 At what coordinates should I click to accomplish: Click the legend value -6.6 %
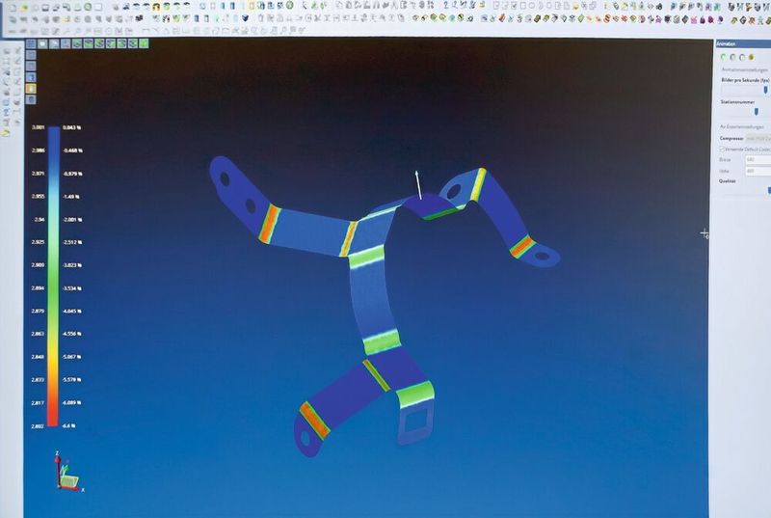(x=68, y=425)
